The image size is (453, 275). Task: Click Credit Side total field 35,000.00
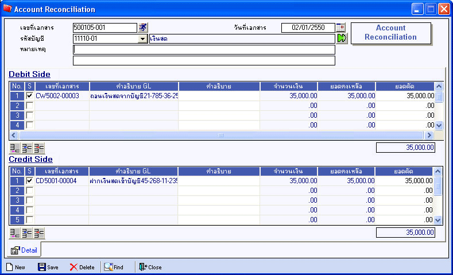click(x=405, y=233)
